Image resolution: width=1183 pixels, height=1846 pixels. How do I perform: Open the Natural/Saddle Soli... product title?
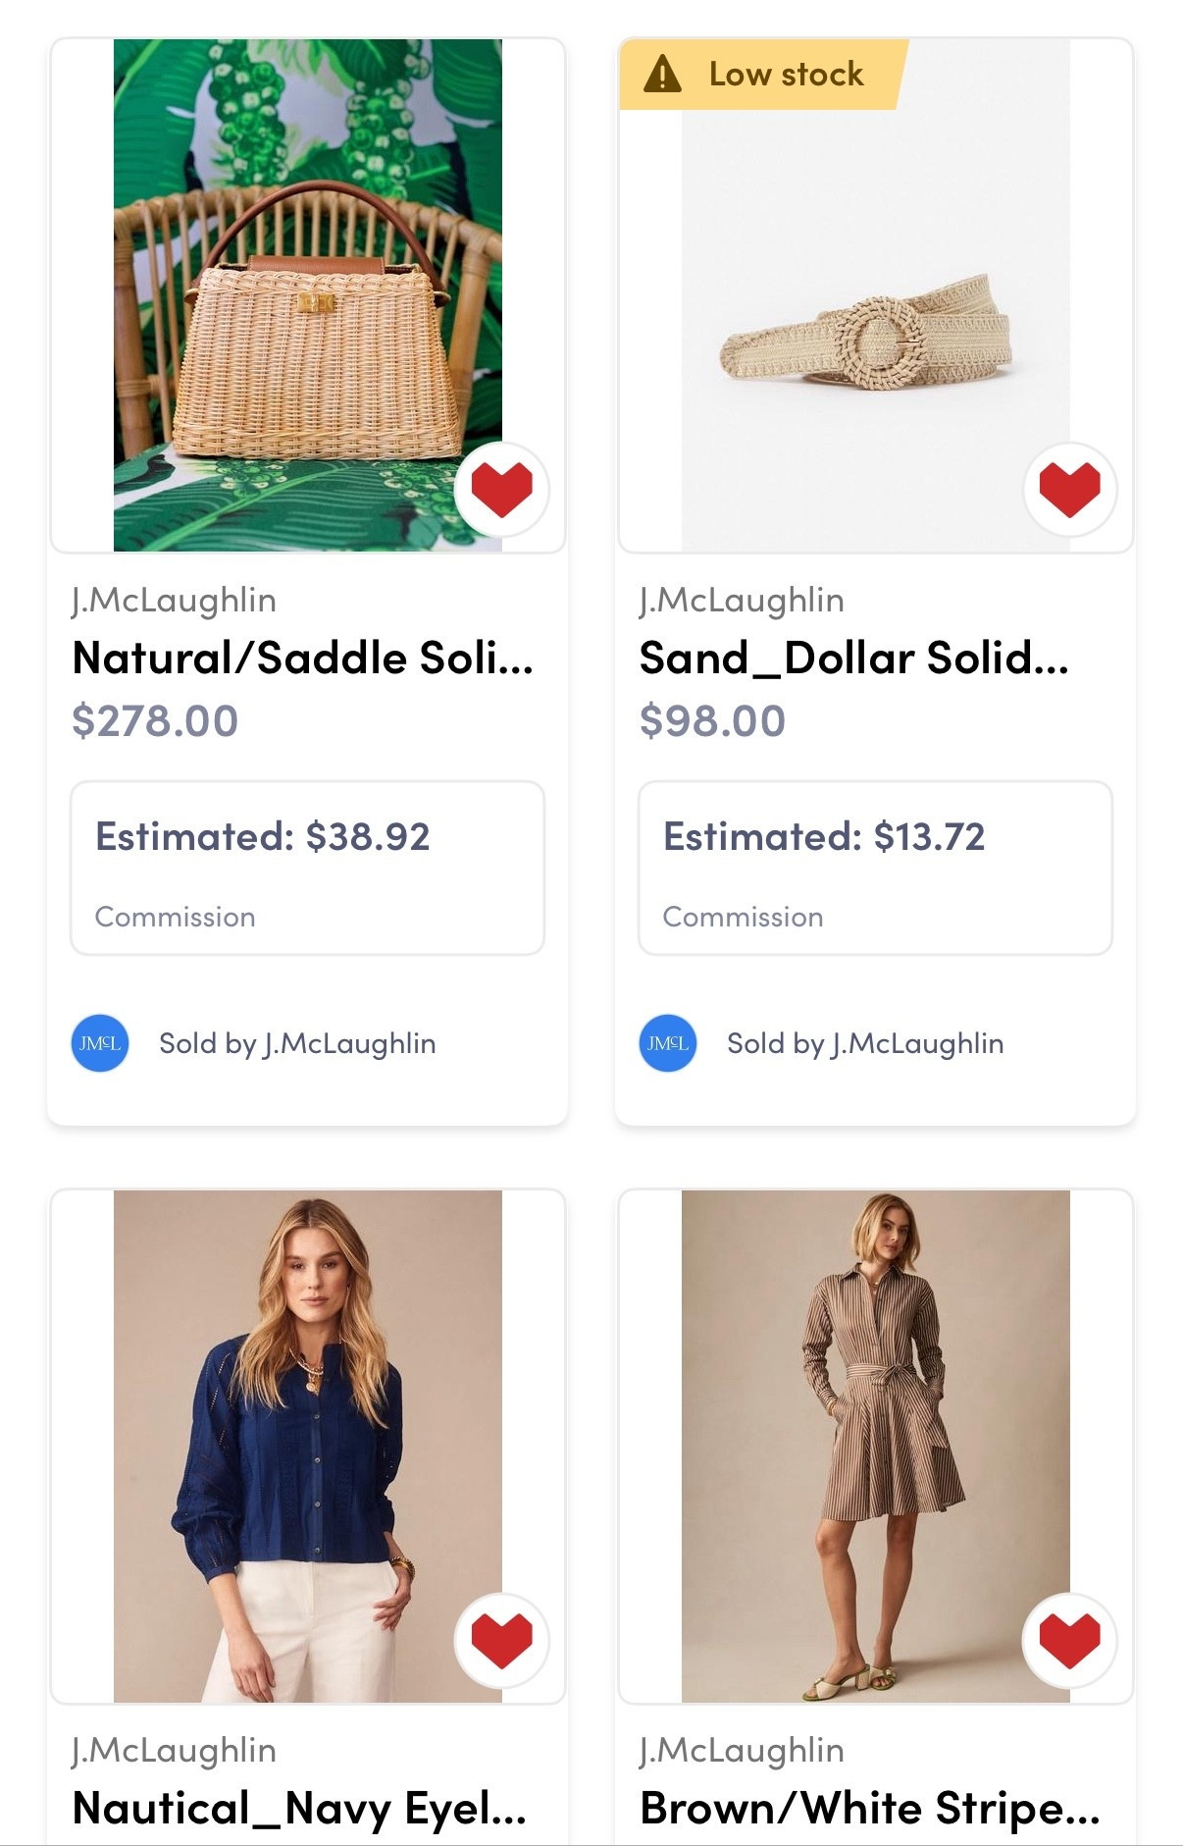tap(302, 658)
